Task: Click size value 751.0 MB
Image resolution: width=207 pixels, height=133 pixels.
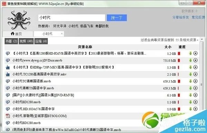Action: 169,61
